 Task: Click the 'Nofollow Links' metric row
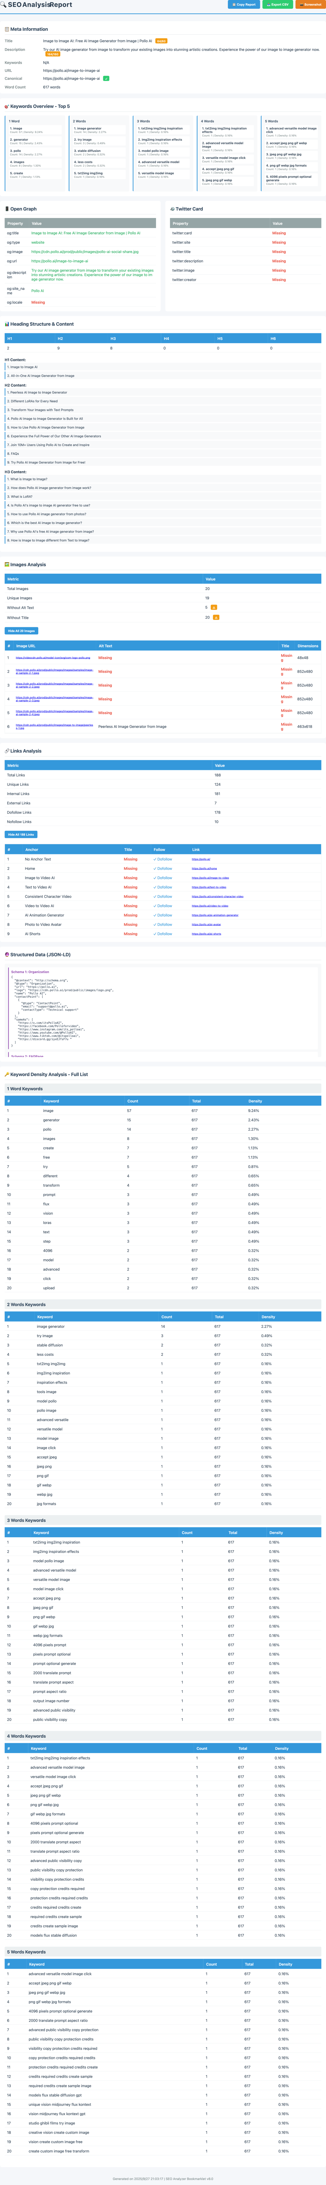pyautogui.click(x=163, y=822)
